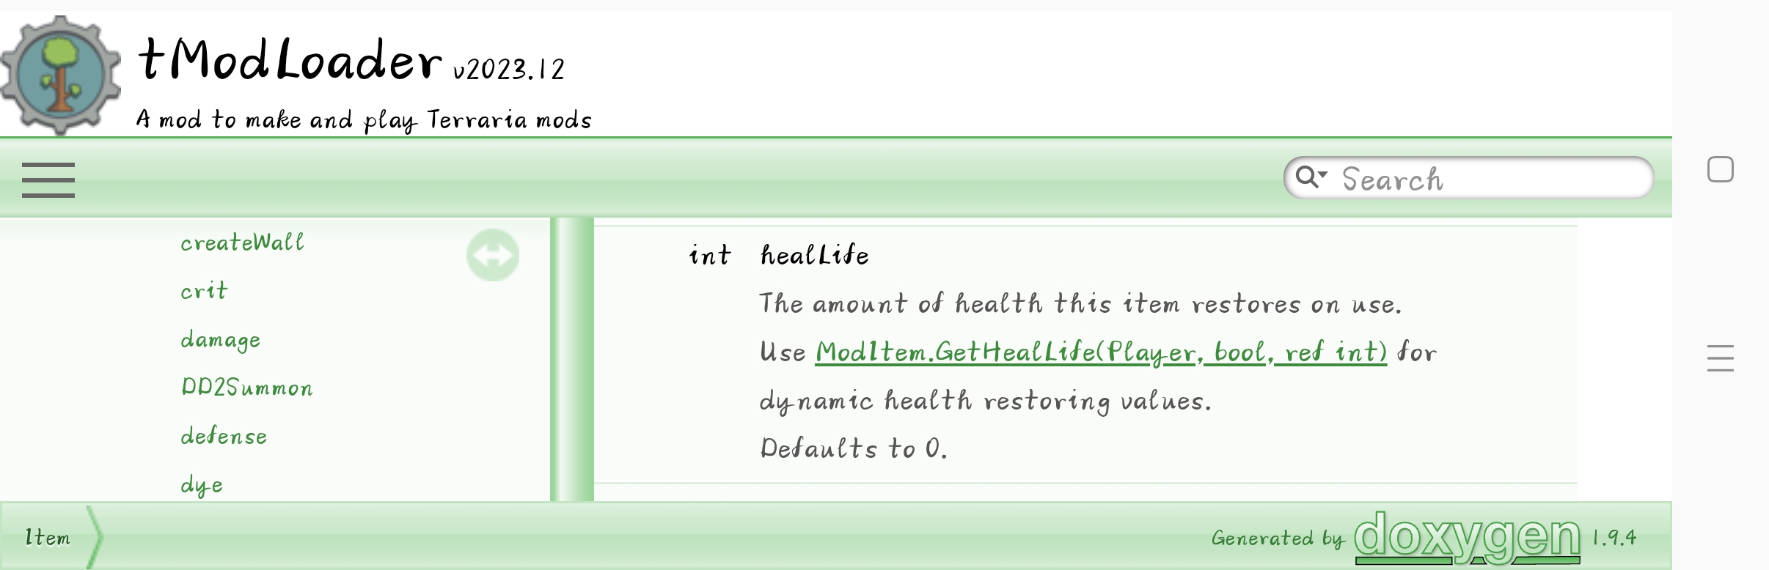
Task: Click the breadcrumb arrow after Item
Action: click(x=95, y=538)
